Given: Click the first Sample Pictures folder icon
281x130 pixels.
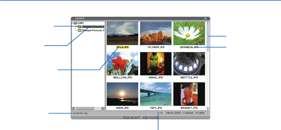Looking at the screenshot, I should (x=79, y=27).
